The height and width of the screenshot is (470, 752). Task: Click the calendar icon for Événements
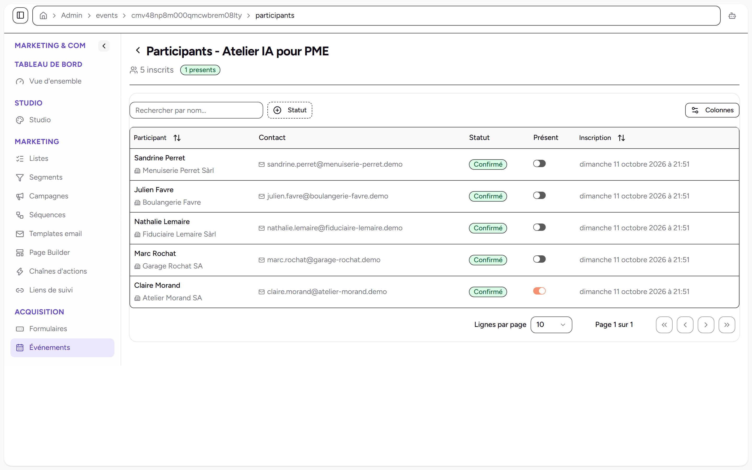[x=20, y=348]
